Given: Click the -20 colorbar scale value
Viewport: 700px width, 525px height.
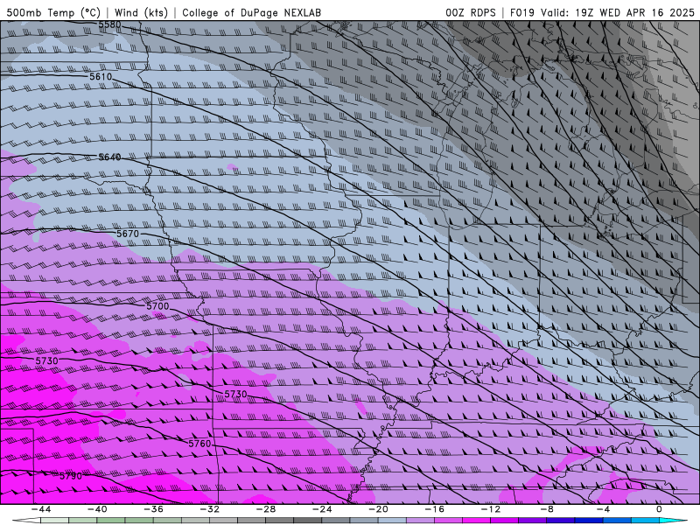Looking at the screenshot, I should [378, 509].
